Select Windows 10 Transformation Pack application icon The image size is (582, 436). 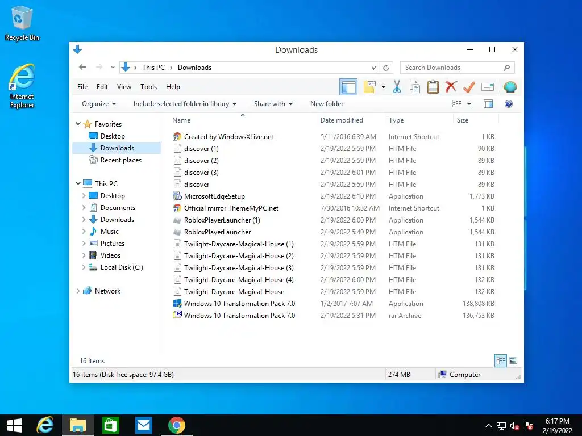[x=177, y=303]
